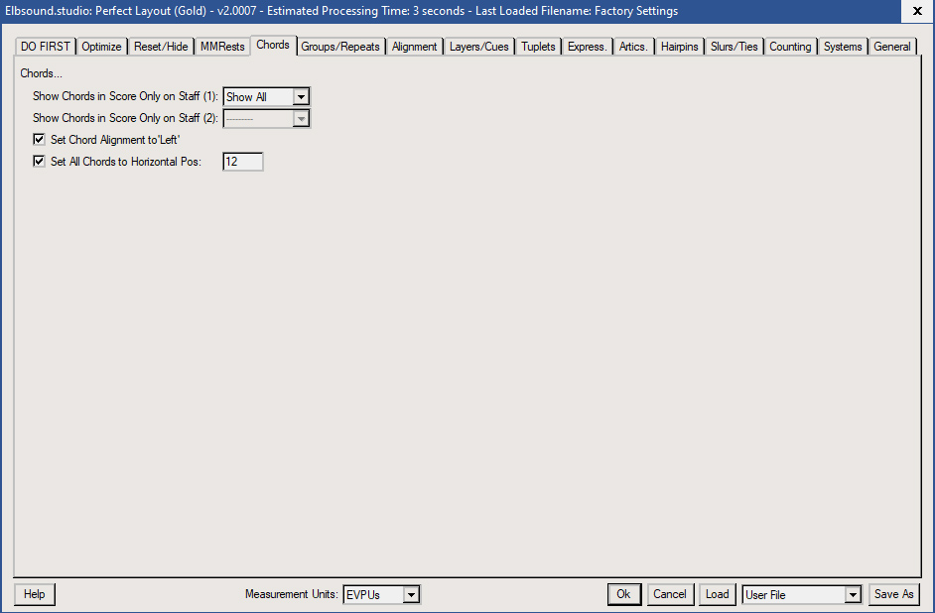Switch to the Groups/Repeats tab

click(340, 47)
